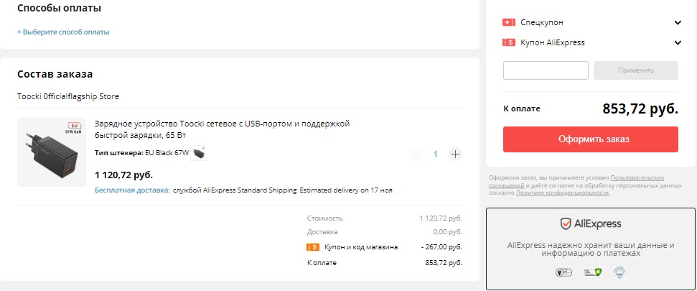Increase item quantity with plus button
Viewport: 697px width, 291px height.
(455, 154)
